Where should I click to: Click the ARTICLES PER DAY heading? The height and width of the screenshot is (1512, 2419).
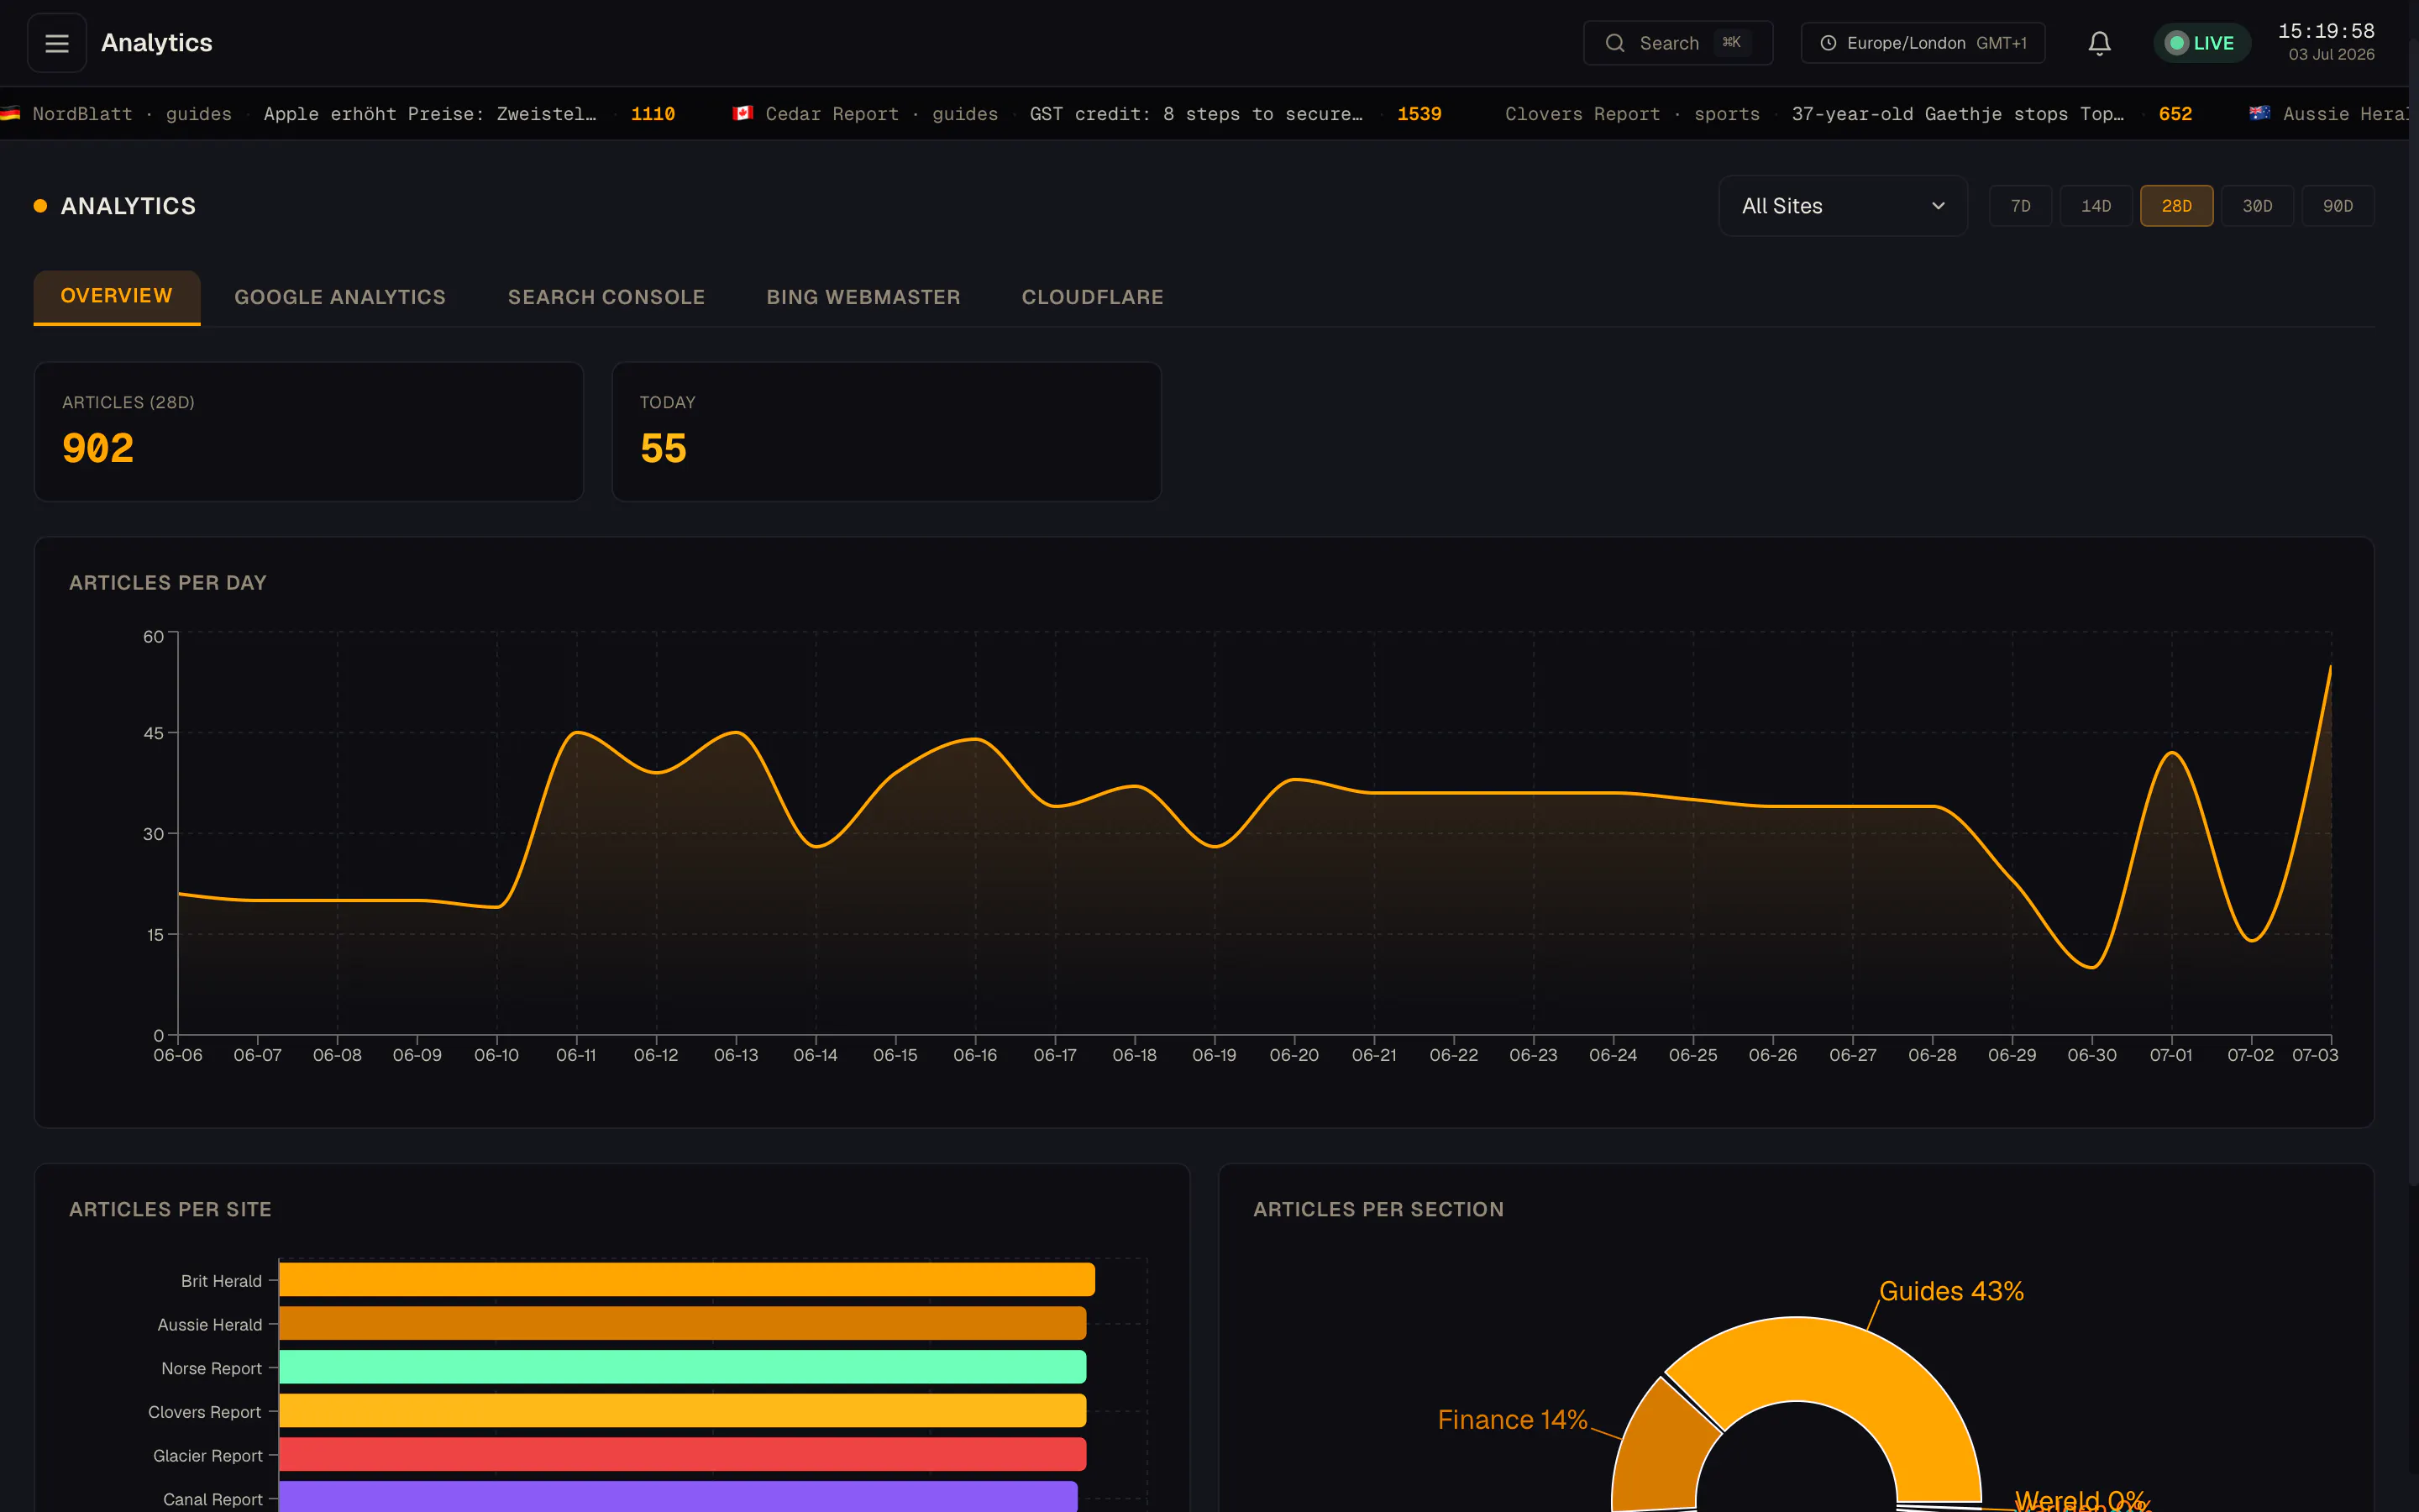168,583
